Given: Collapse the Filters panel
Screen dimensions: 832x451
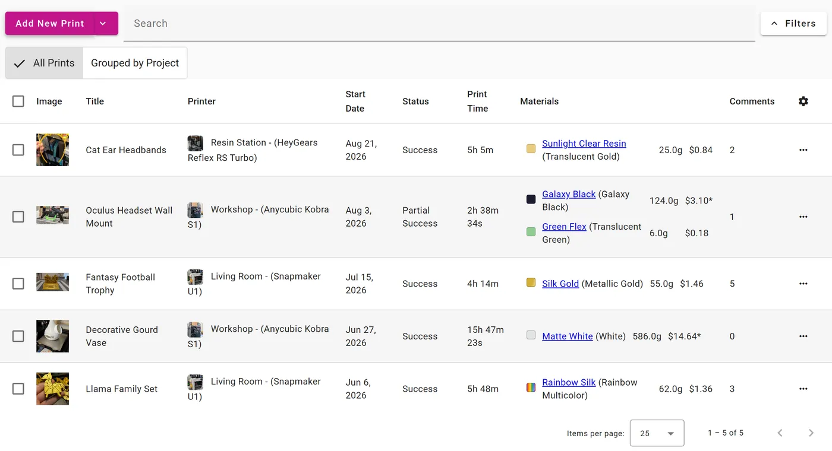Looking at the screenshot, I should tap(793, 24).
